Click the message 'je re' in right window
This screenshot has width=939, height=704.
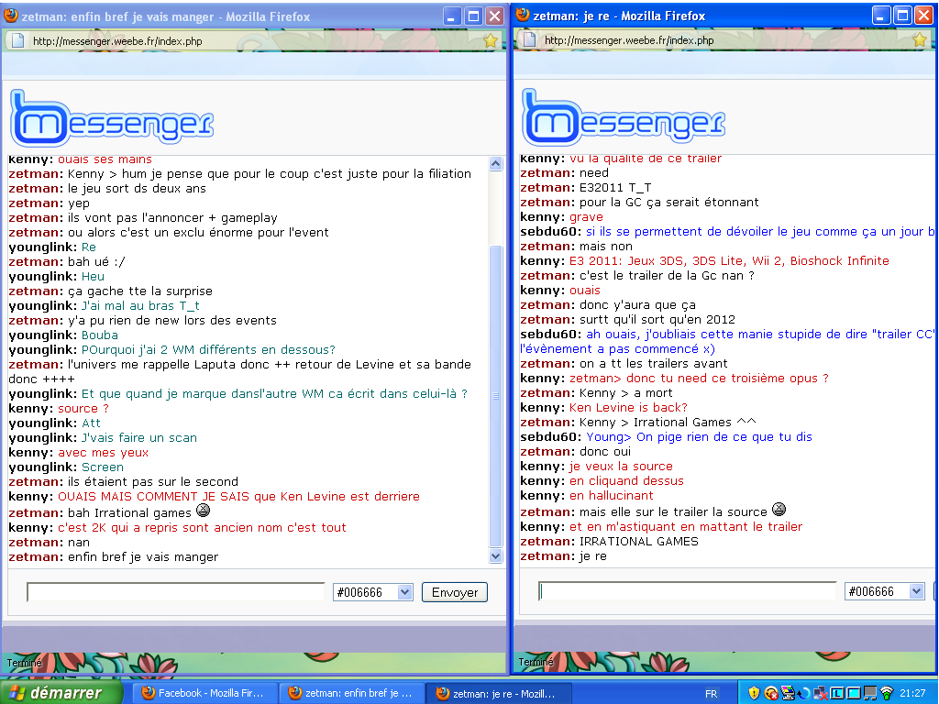tap(593, 556)
